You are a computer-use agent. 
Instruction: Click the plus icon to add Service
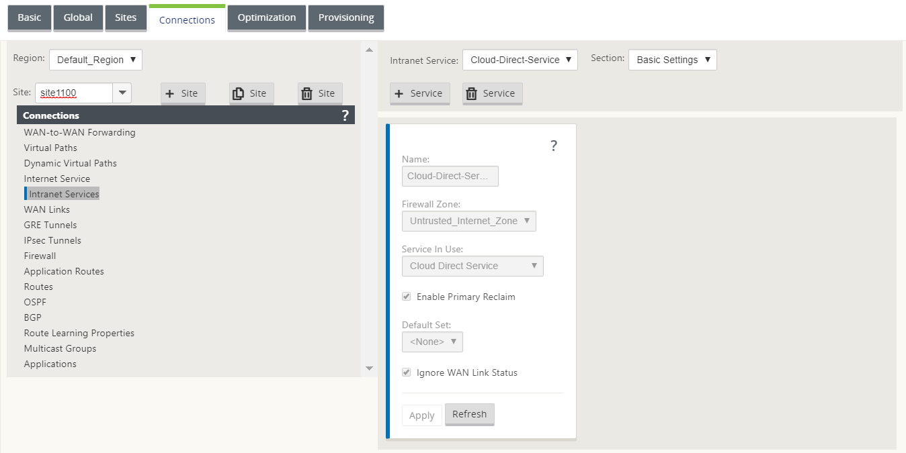(399, 93)
